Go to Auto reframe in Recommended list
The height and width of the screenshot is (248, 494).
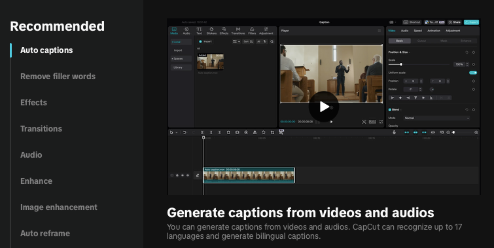click(45, 233)
